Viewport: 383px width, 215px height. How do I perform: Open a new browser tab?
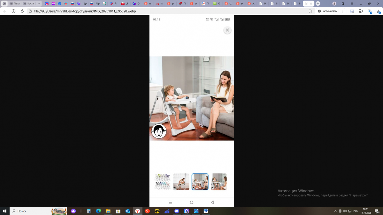(x=318, y=4)
